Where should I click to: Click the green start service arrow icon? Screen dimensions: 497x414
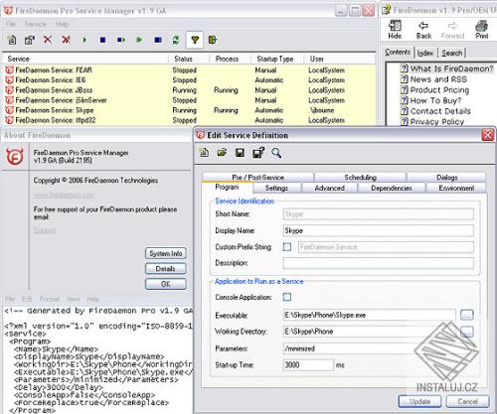point(84,40)
